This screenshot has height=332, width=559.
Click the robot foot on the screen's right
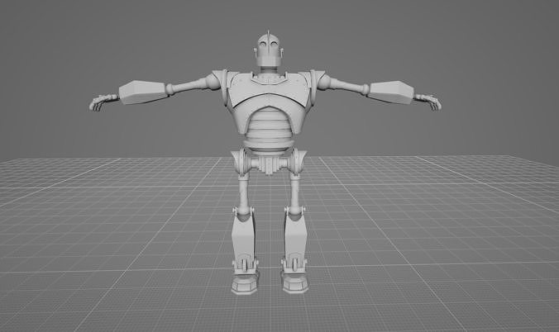pos(295,284)
